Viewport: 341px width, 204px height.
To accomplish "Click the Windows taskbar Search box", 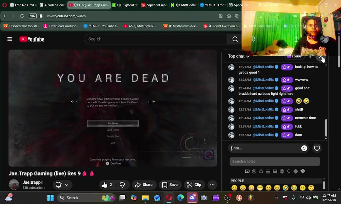I will (x=86, y=198).
